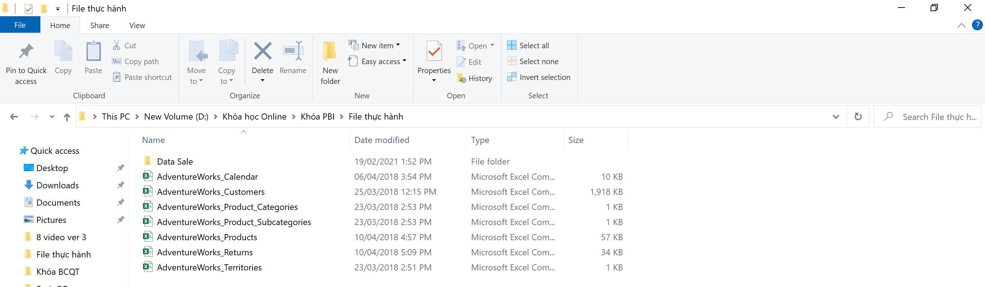This screenshot has height=287, width=985.
Task: Click the AdventureWorks_Calendar Excel file icon
Action: pos(148,176)
